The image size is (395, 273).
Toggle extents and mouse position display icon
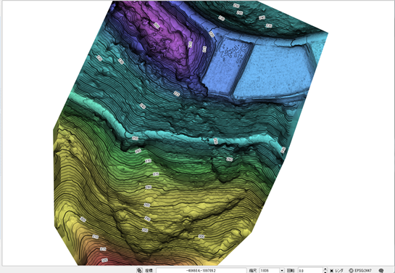point(139,270)
